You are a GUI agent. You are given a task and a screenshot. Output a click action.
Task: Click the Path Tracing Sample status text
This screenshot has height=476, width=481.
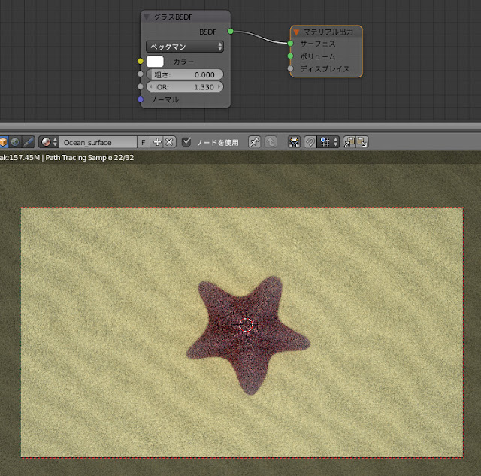pos(89,158)
